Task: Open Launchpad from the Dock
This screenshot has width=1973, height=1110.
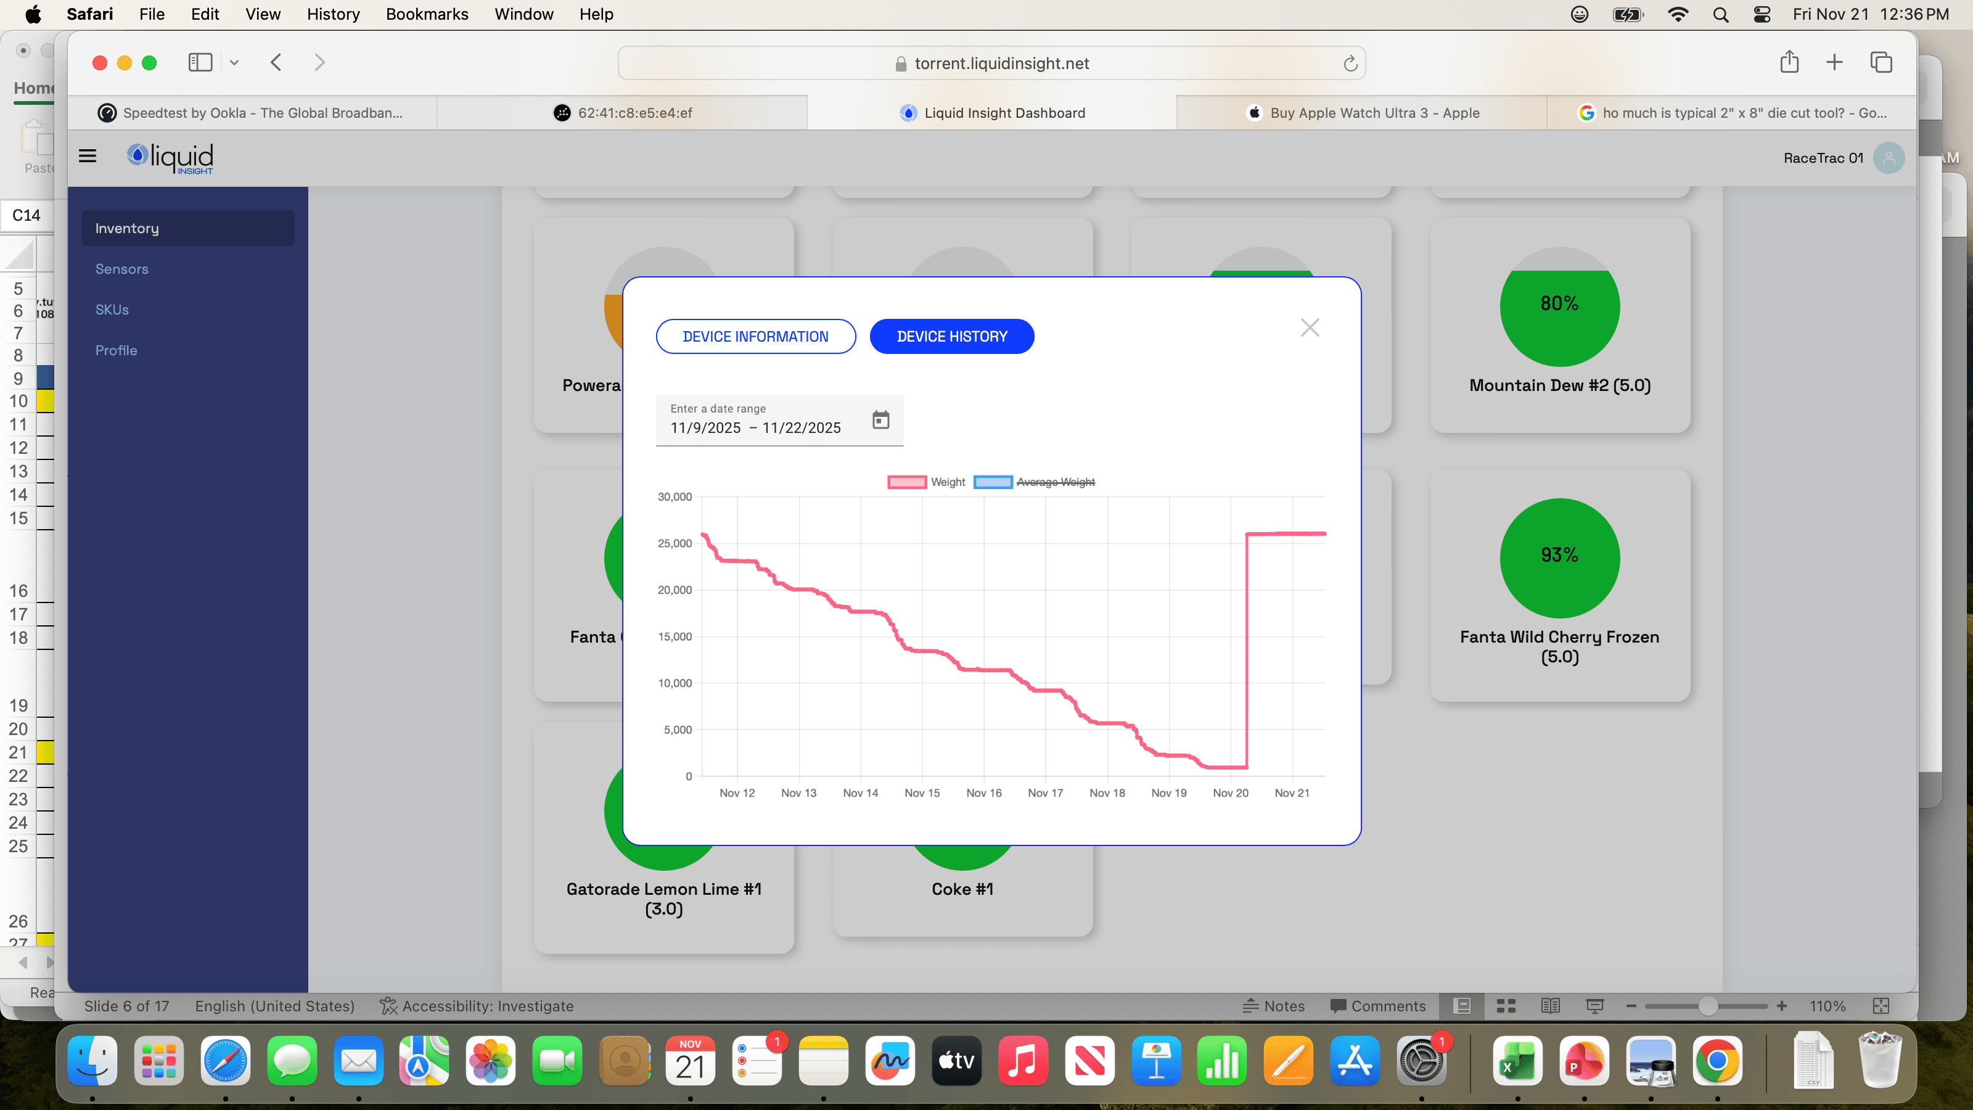Action: [x=159, y=1061]
